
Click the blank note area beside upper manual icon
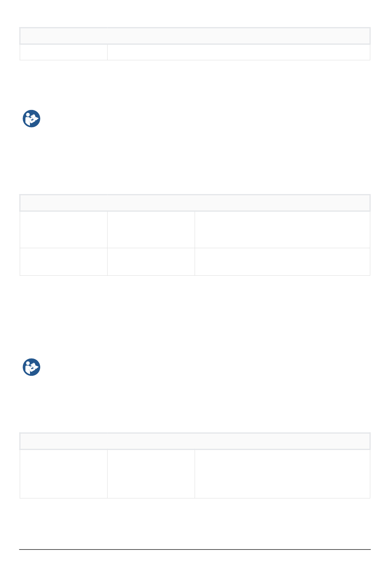tap(205, 119)
